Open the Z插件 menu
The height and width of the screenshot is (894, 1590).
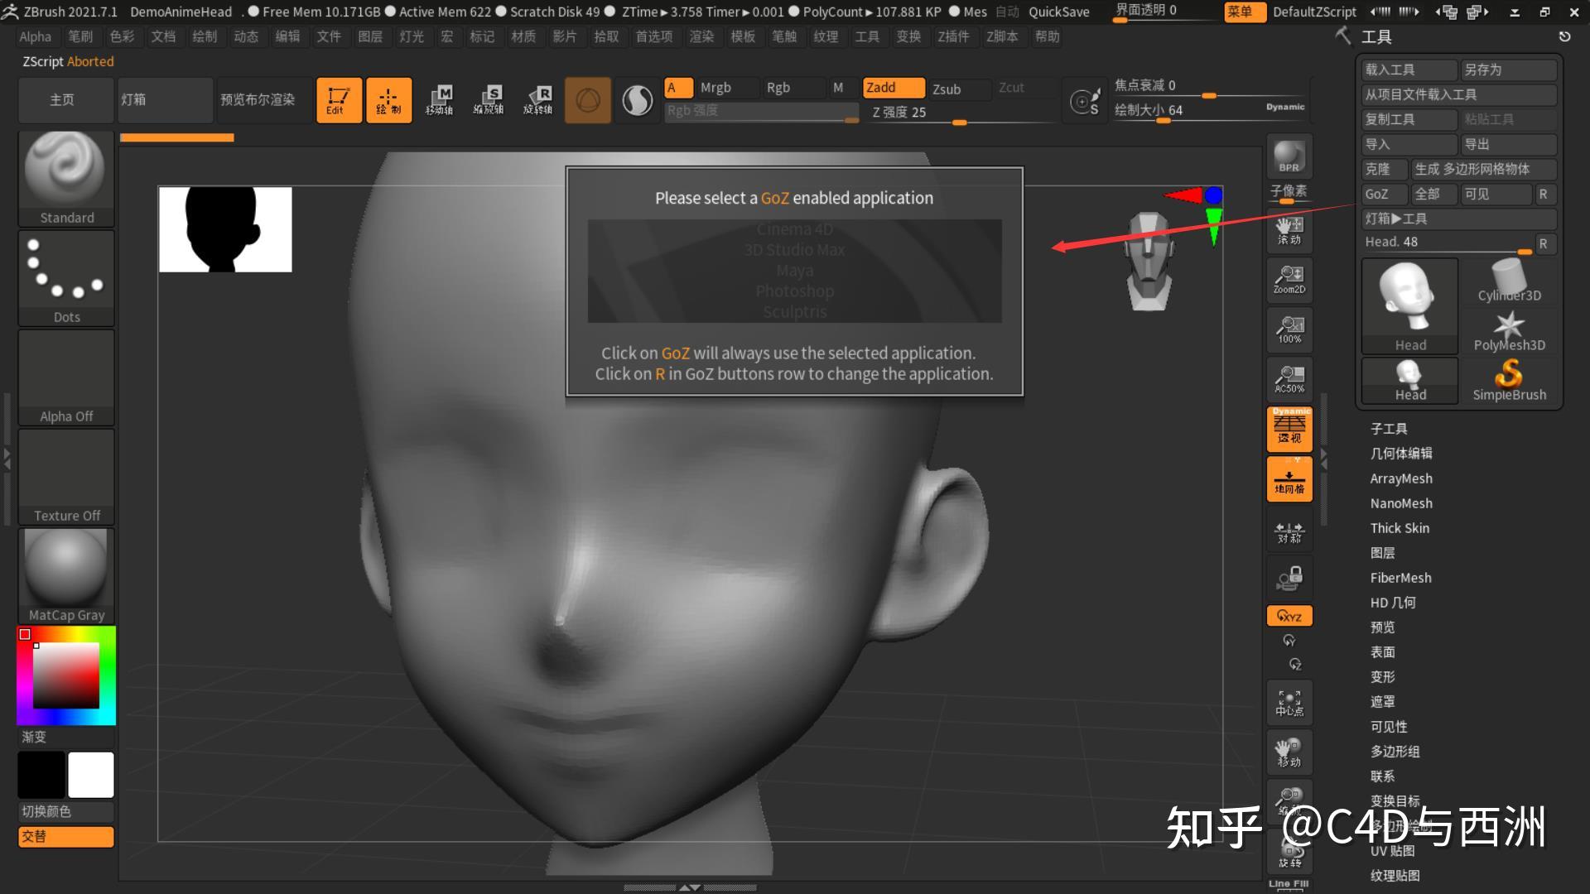952,36
